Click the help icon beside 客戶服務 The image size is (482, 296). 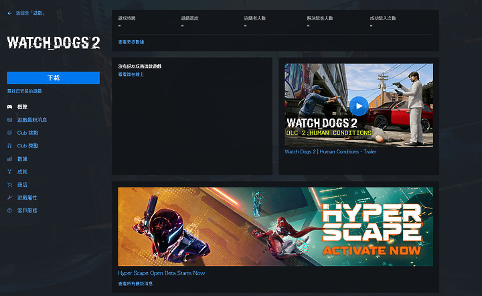click(x=9, y=210)
